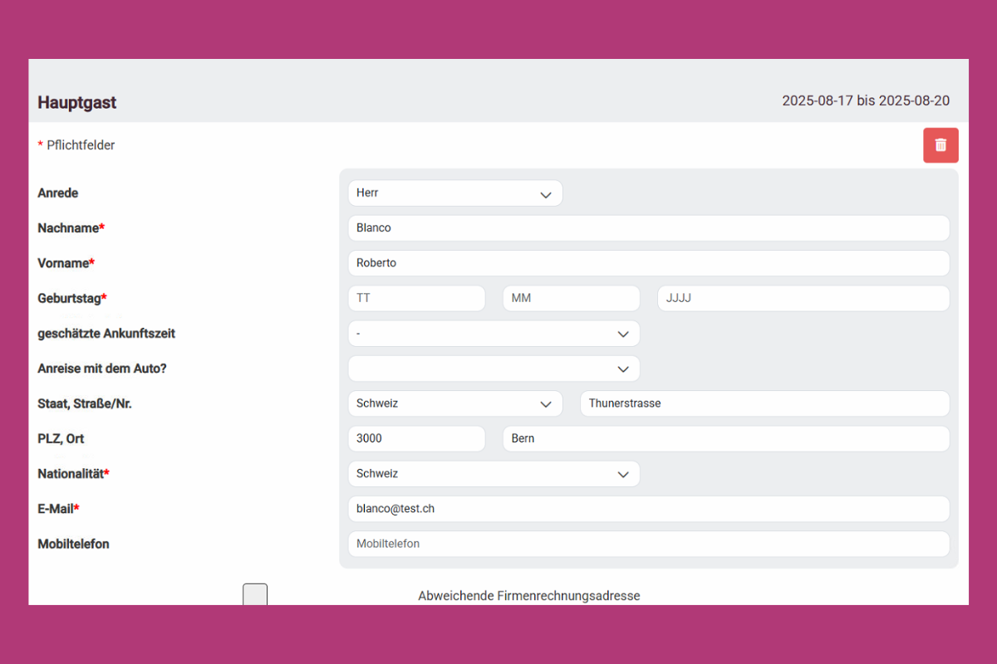The height and width of the screenshot is (664, 997).
Task: Toggle the Abweichende Firmenrechnungsadresse checkbox
Action: pyautogui.click(x=255, y=594)
